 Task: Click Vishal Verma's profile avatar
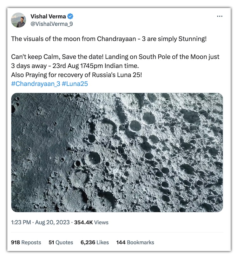18,20
